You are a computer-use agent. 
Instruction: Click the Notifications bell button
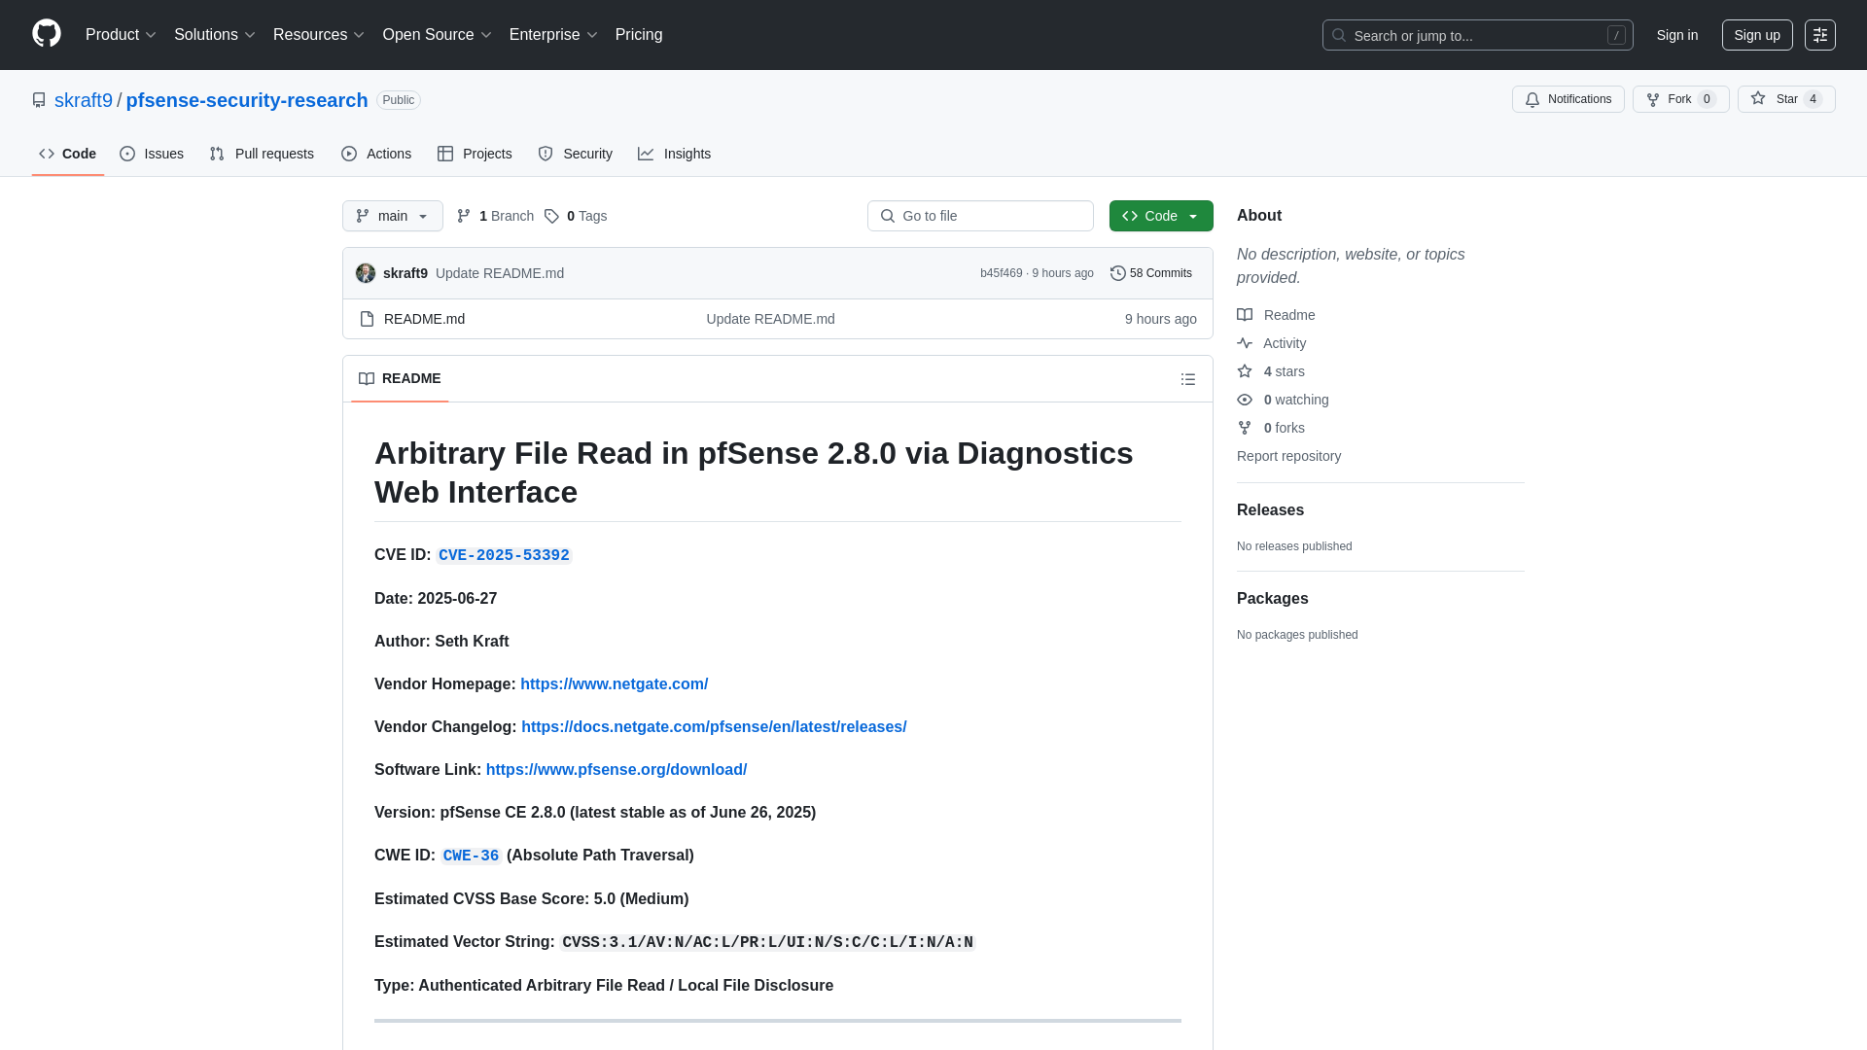1568,99
